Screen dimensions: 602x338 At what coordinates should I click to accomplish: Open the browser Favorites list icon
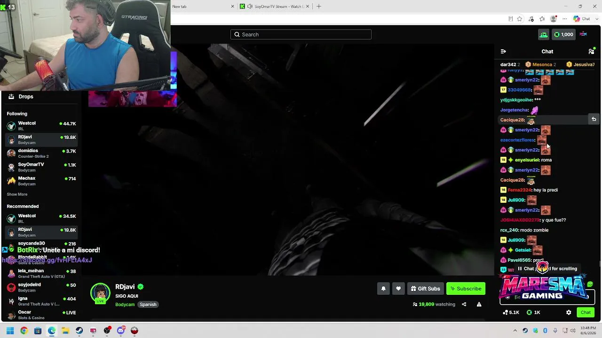click(x=542, y=19)
